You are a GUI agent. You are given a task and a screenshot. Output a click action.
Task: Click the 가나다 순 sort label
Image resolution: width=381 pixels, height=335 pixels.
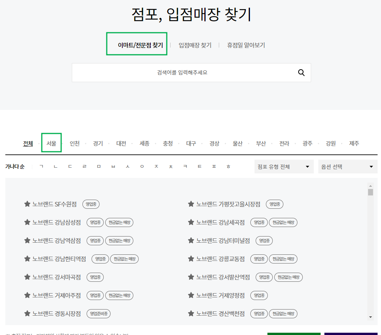point(15,167)
